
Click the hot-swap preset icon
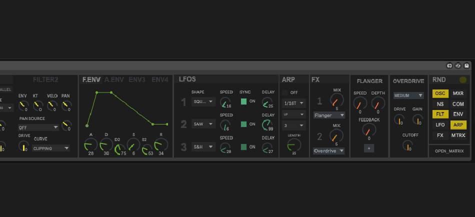[458, 65]
